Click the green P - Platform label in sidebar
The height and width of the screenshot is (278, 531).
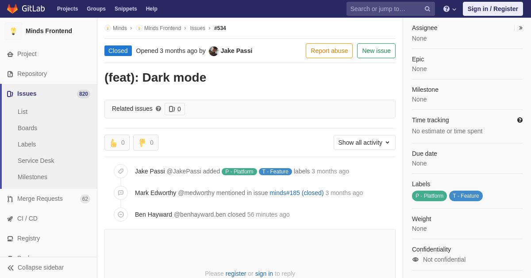429,196
